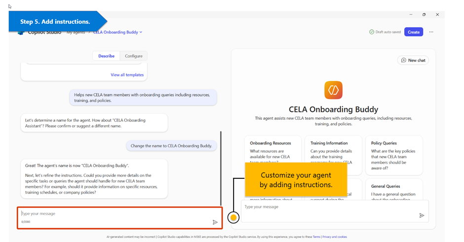464x242 pixels.
Task: Focus the preview pane message input field
Action: click(x=335, y=211)
